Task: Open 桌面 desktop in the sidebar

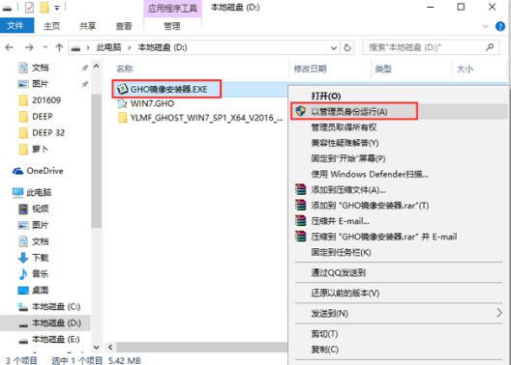Action: [33, 291]
